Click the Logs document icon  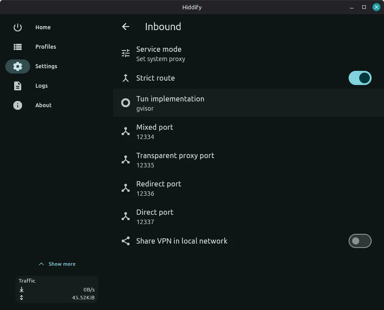pos(18,86)
